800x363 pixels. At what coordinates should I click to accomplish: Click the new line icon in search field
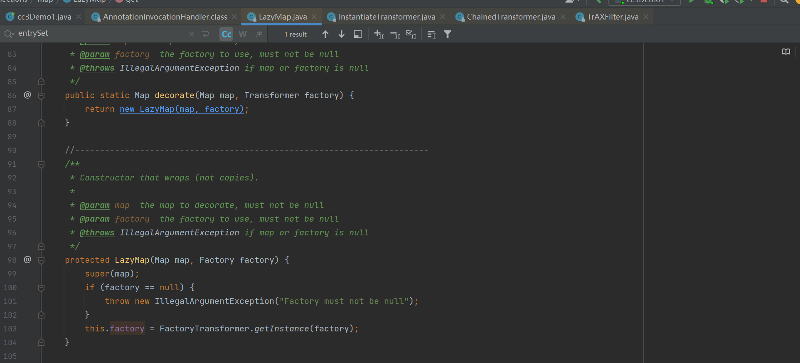tap(206, 34)
